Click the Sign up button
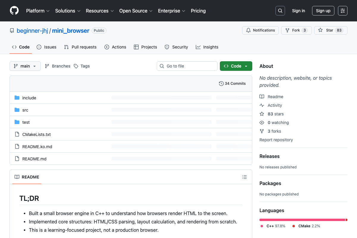Screen dimensions: 357x238 coord(323,11)
